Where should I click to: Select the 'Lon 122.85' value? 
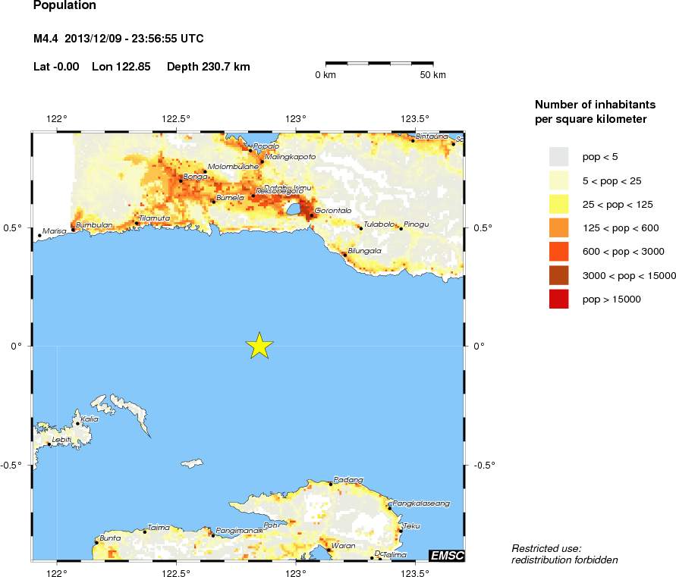click(x=121, y=67)
